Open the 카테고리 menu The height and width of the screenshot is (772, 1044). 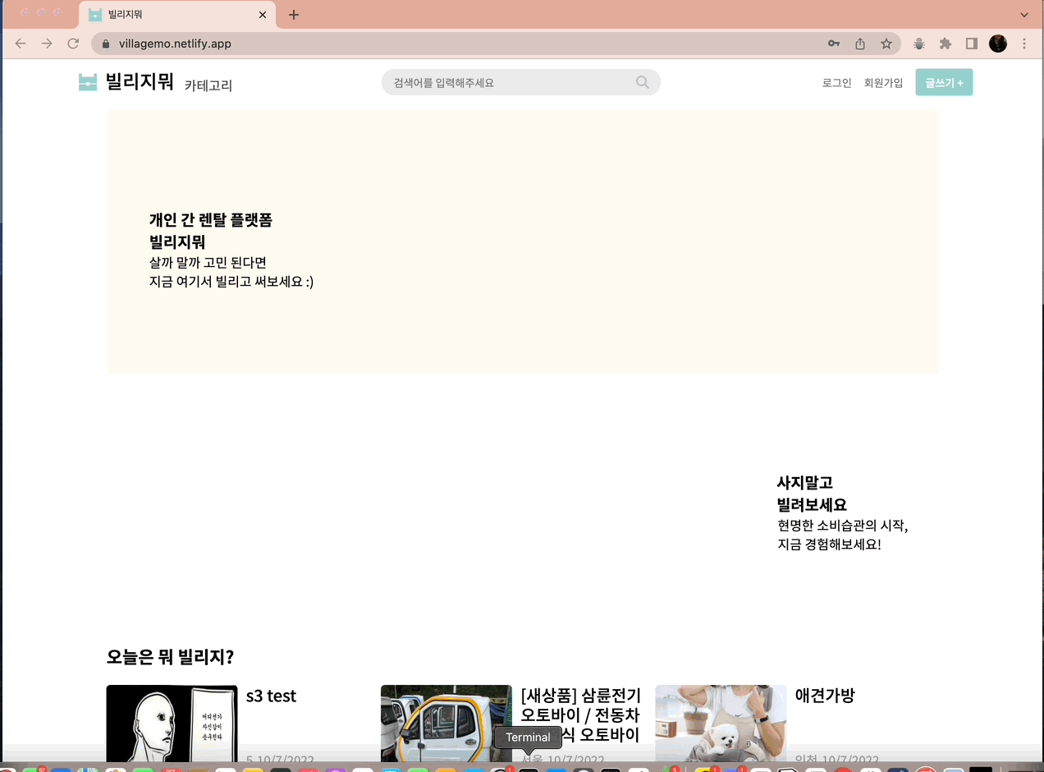click(208, 85)
